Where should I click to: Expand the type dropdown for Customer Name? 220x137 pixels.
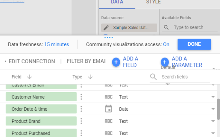click(213, 97)
